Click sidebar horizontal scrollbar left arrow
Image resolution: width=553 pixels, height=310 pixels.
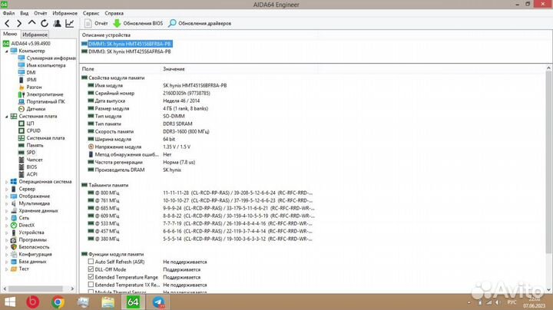[x=5, y=289]
